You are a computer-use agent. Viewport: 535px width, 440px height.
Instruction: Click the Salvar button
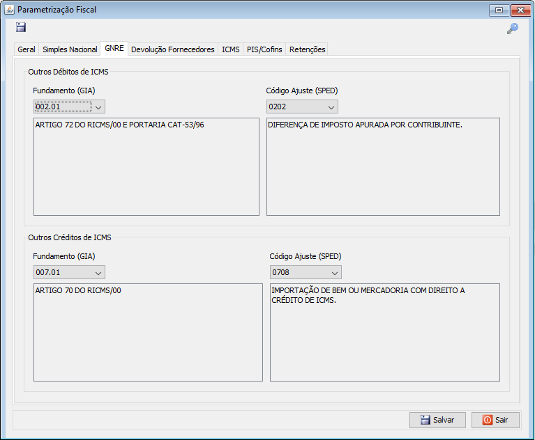[x=437, y=420]
